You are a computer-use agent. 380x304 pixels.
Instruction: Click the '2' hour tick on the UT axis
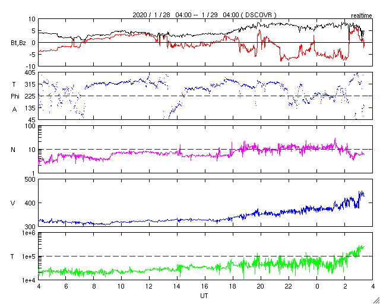tap(345, 286)
